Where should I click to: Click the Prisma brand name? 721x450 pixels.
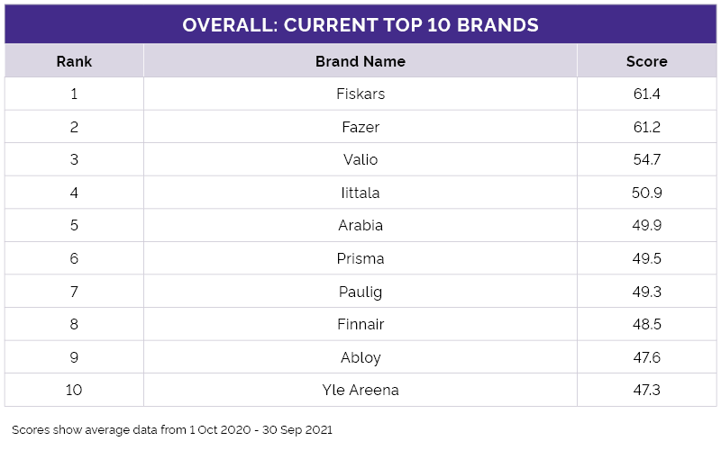tap(360, 258)
